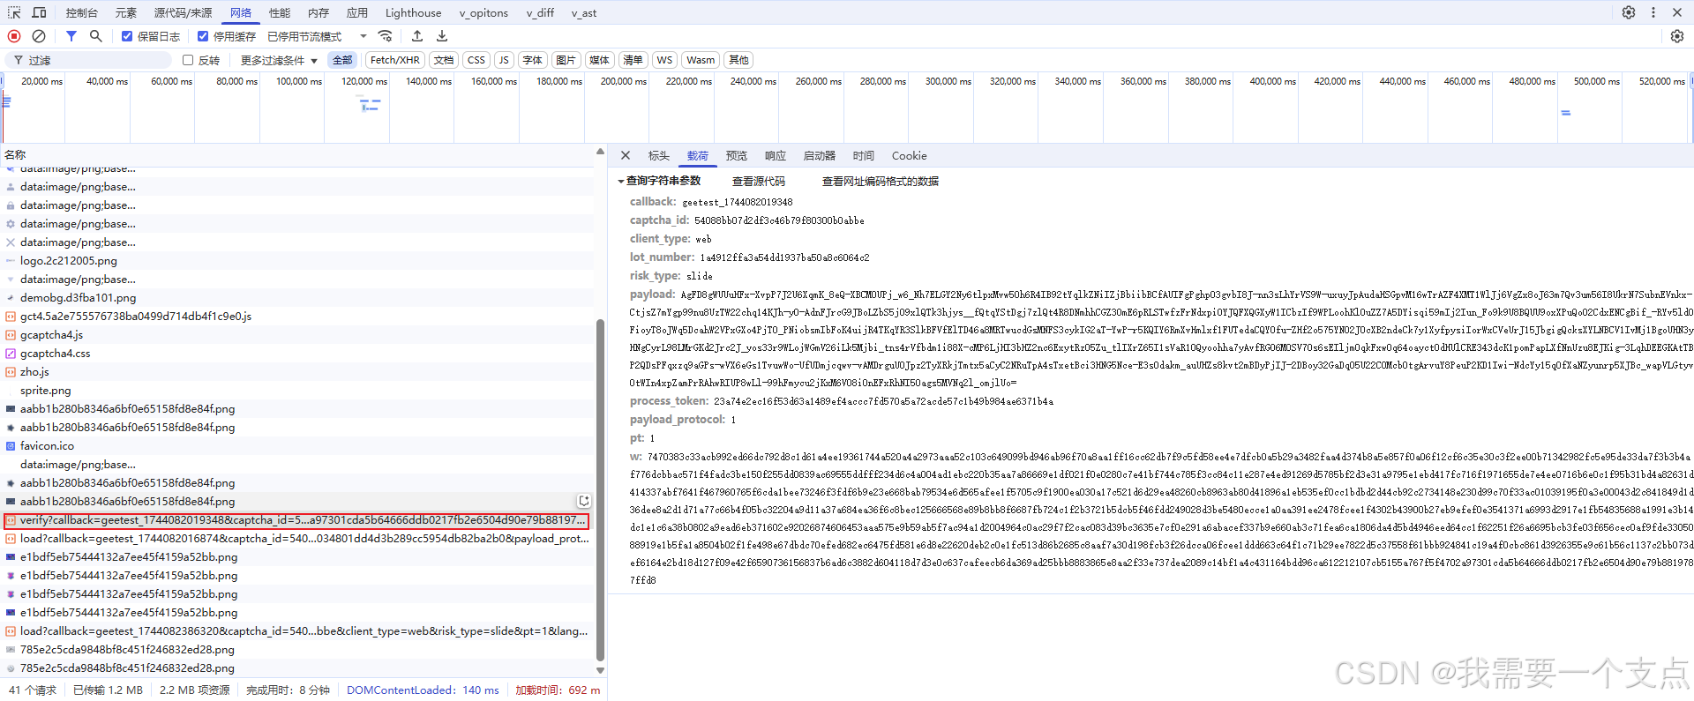The height and width of the screenshot is (701, 1694).
Task: Click View source link
Action: tap(759, 181)
